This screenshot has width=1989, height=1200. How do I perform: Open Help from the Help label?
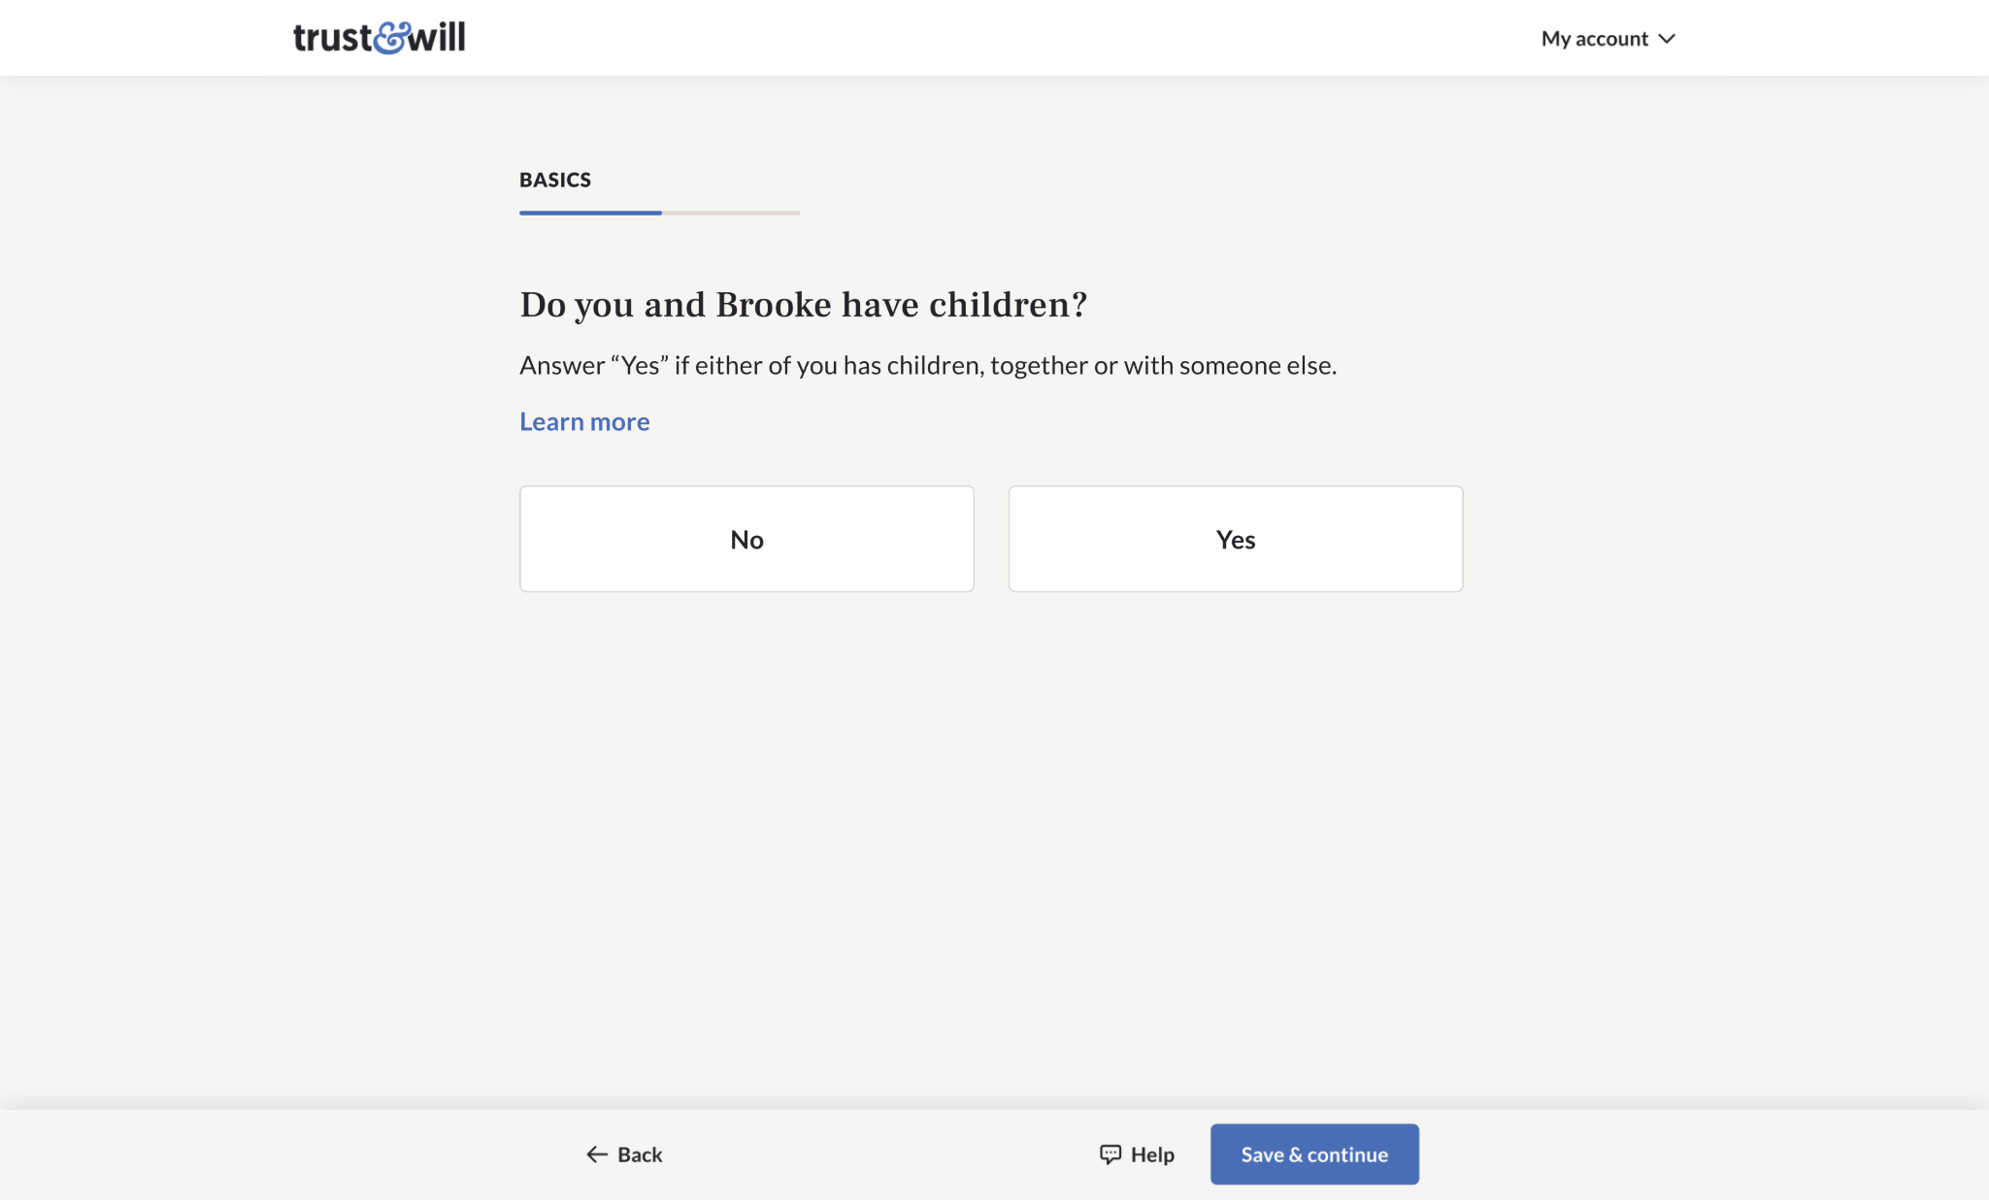[x=1152, y=1154]
